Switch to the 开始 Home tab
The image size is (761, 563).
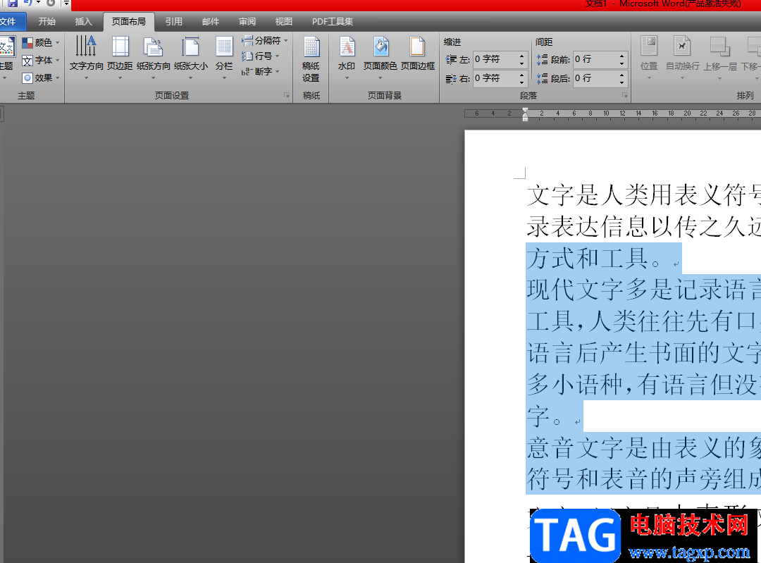[x=47, y=22]
